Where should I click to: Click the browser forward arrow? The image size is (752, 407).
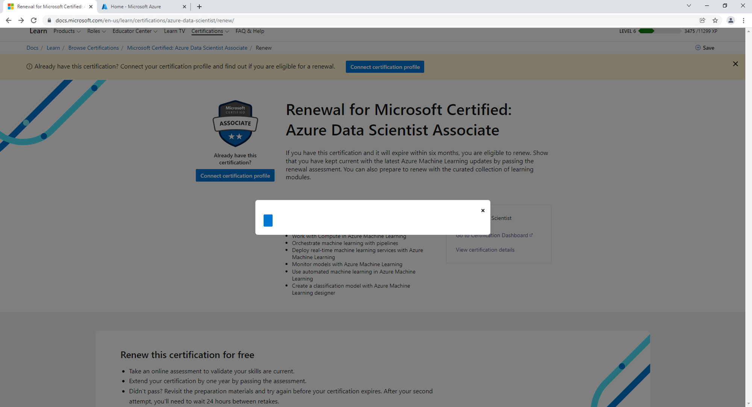[x=21, y=20]
